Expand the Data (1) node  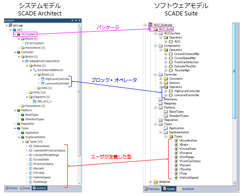35,88
